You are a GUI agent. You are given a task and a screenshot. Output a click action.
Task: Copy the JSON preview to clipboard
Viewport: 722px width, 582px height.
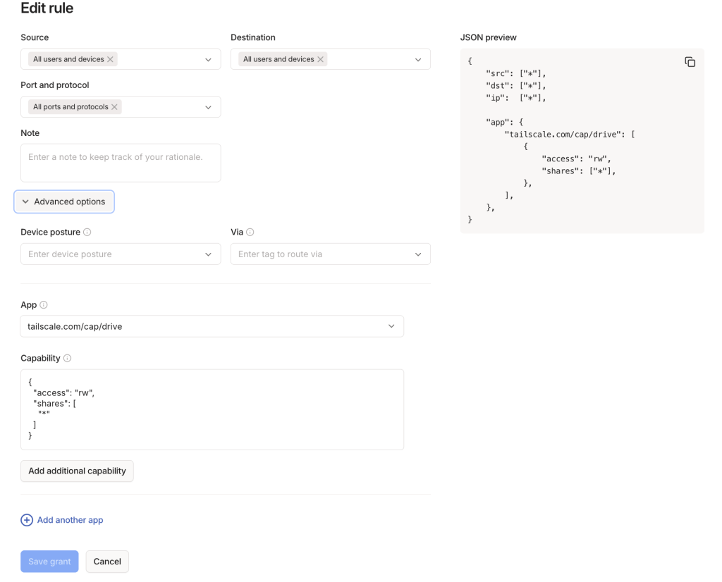690,62
